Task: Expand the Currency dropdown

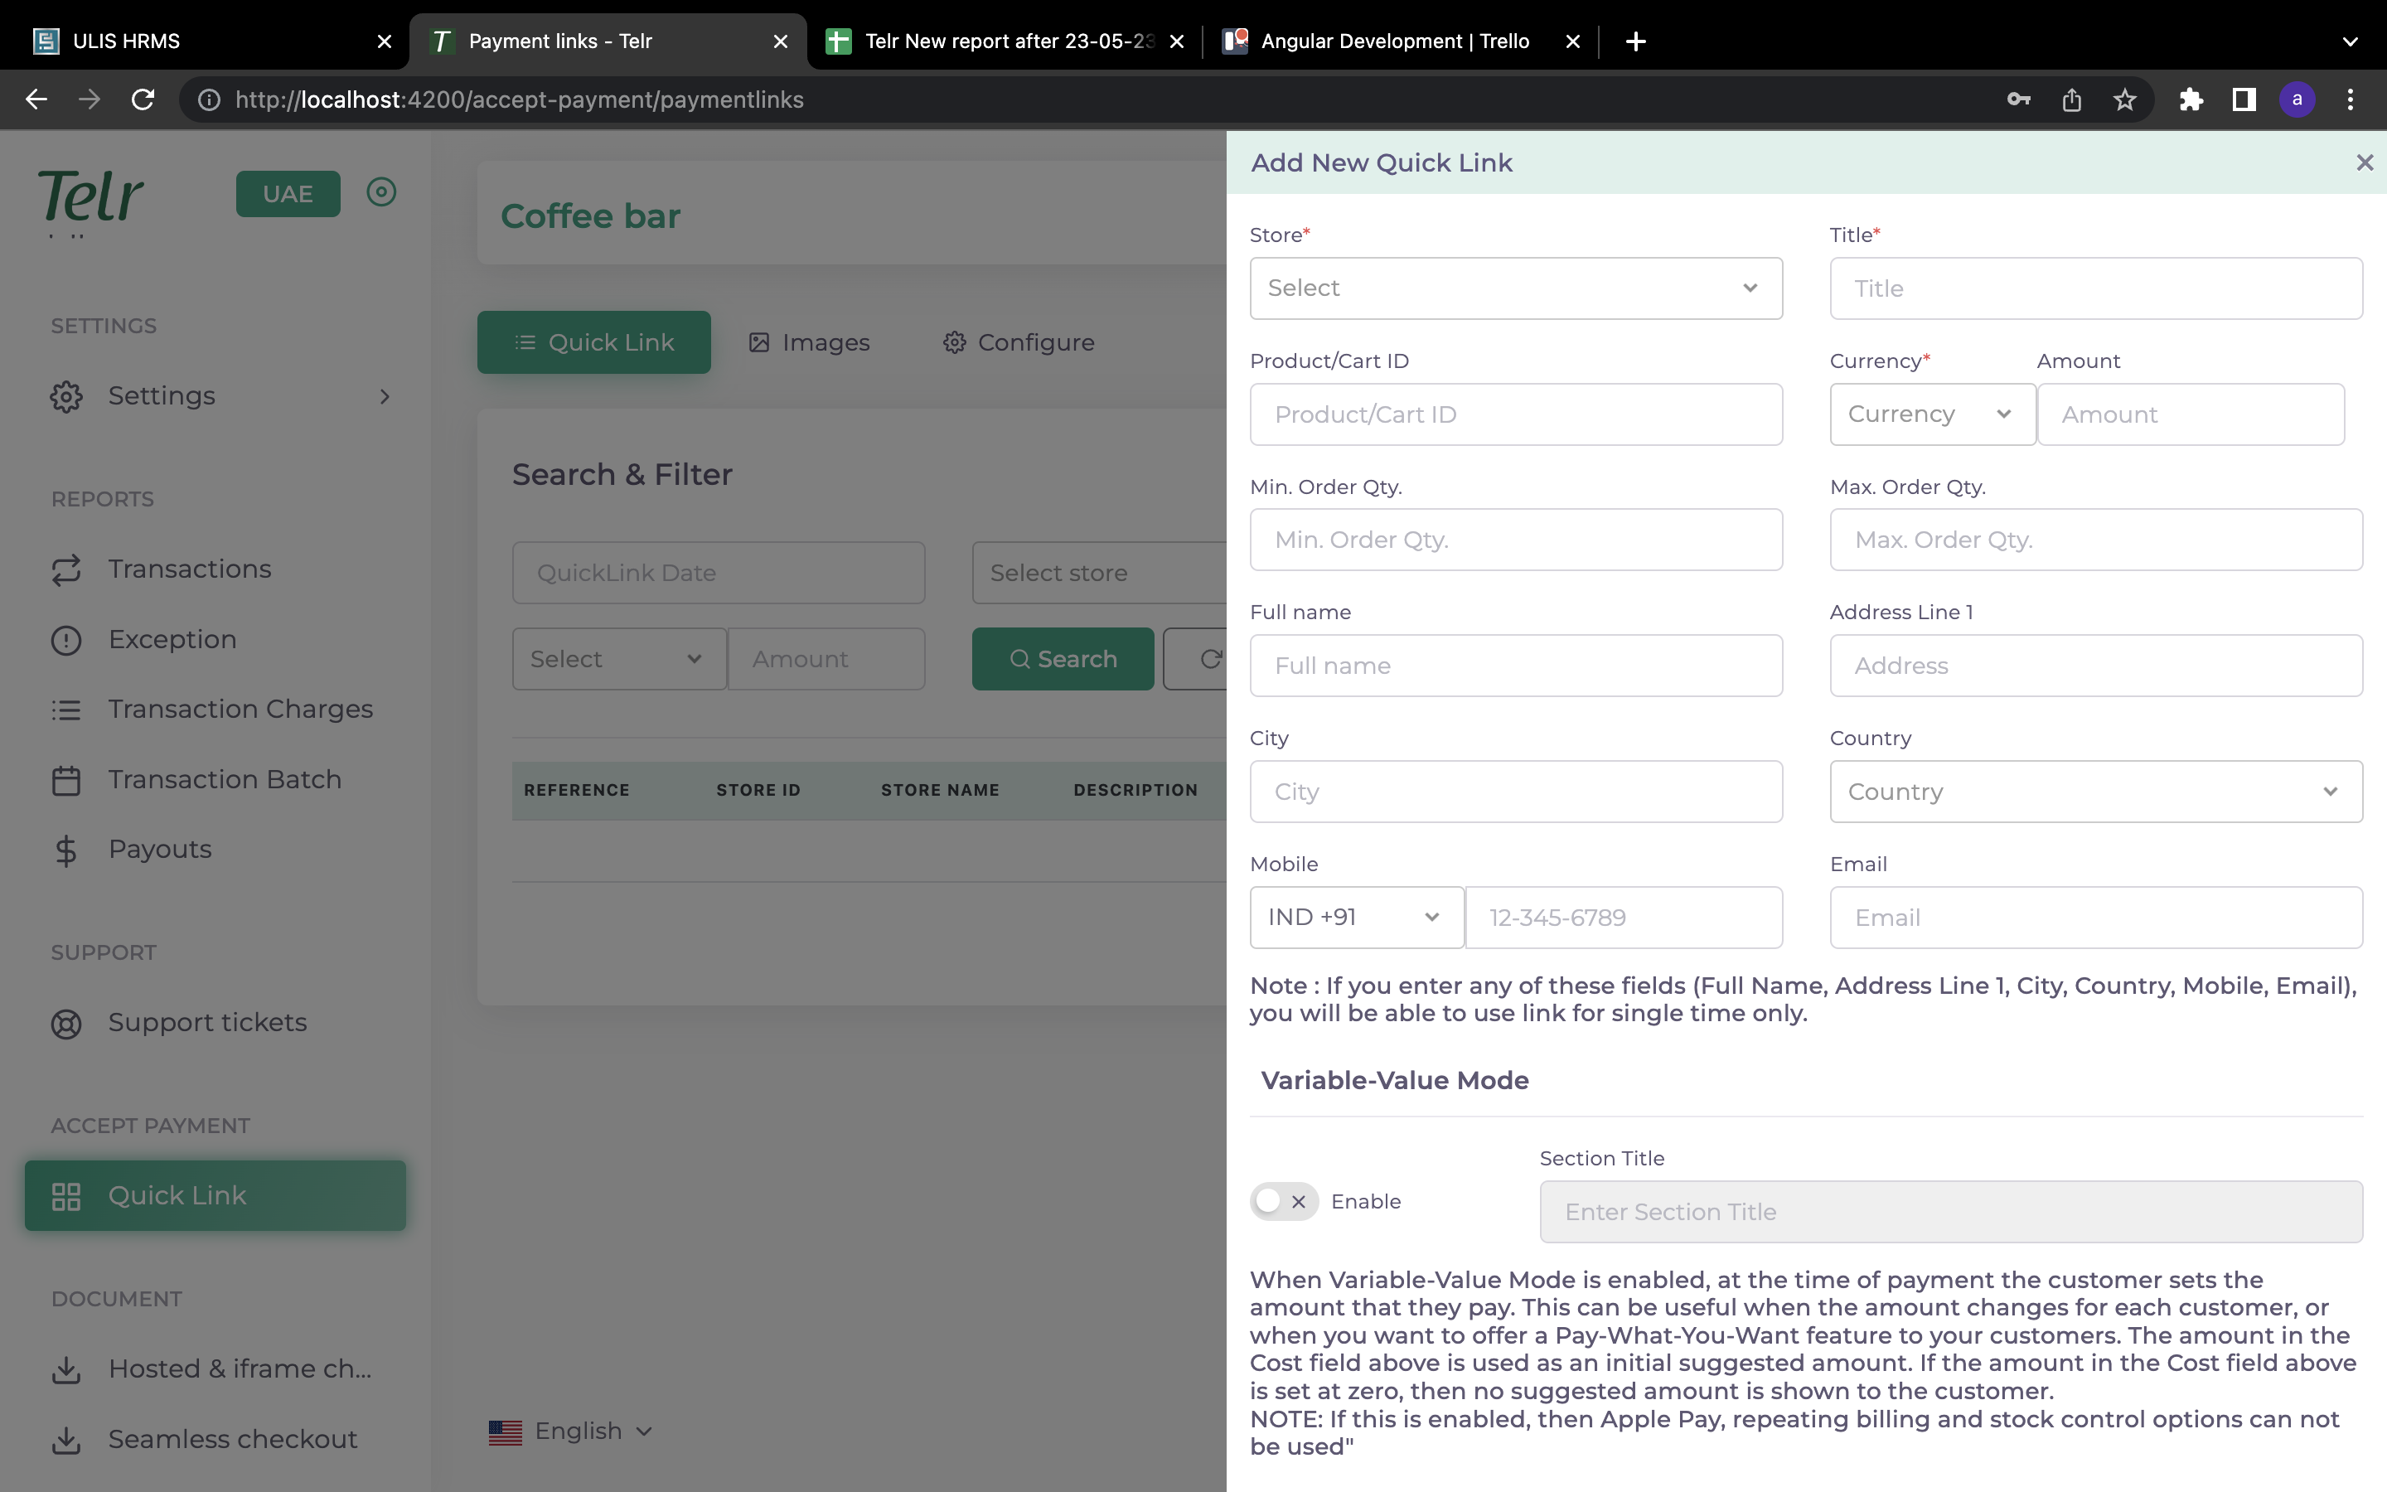Action: pos(1931,414)
